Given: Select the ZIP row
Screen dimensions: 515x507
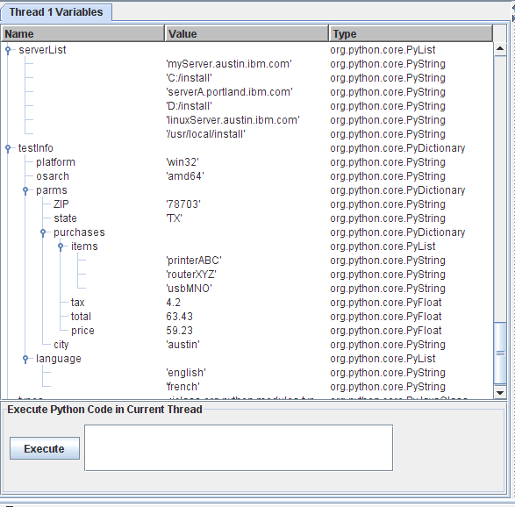Looking at the screenshot, I should coord(247,204).
